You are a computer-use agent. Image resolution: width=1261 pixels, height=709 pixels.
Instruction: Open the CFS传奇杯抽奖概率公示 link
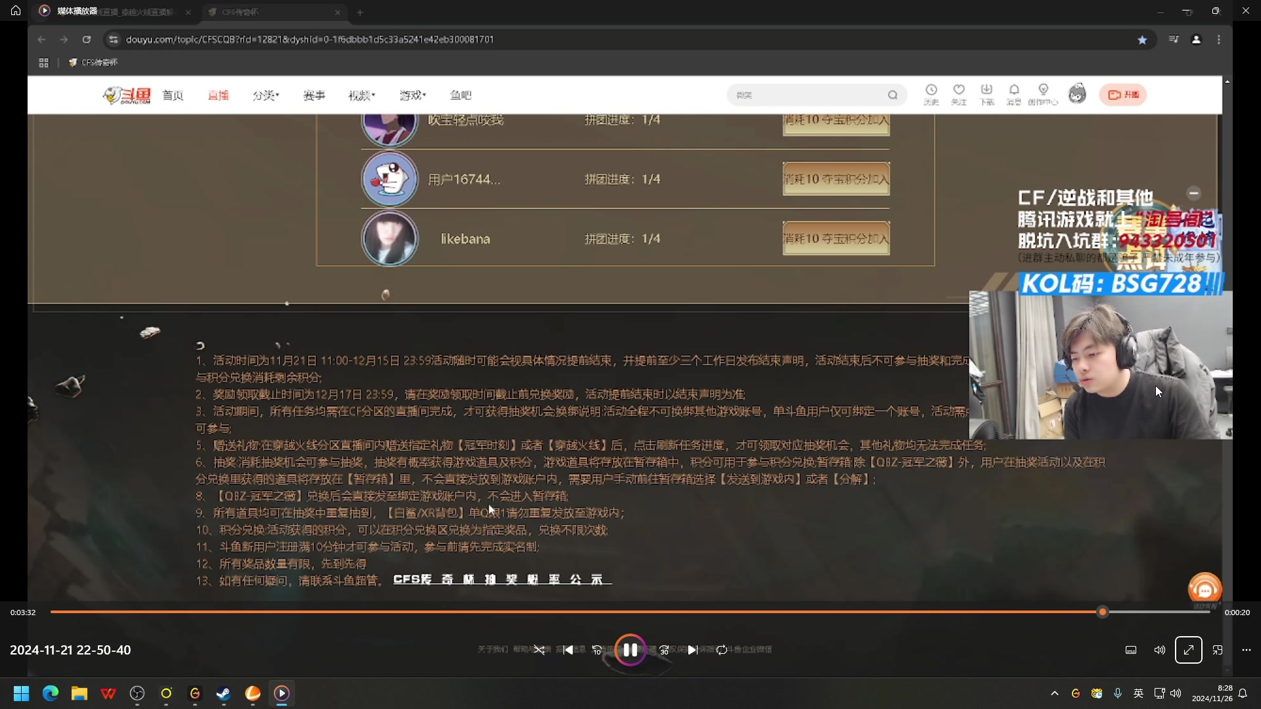tap(502, 579)
